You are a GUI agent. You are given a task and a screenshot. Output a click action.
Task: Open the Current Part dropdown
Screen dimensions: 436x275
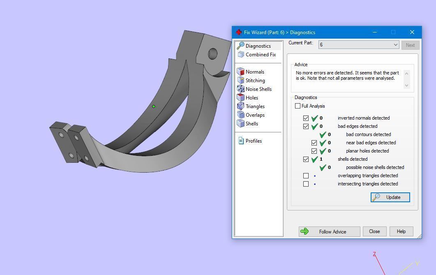point(359,45)
